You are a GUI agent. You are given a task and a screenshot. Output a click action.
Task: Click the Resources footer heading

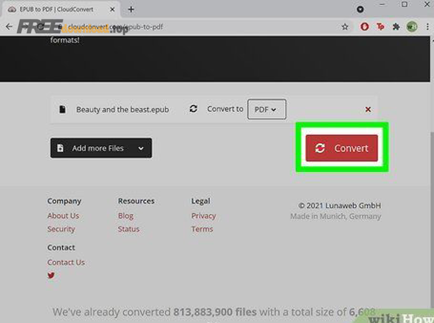point(136,201)
